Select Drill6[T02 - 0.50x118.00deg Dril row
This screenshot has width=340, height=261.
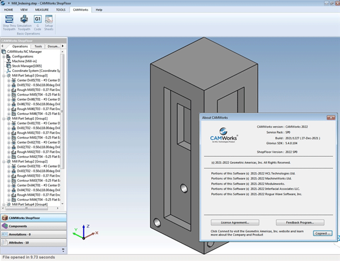point(39,104)
